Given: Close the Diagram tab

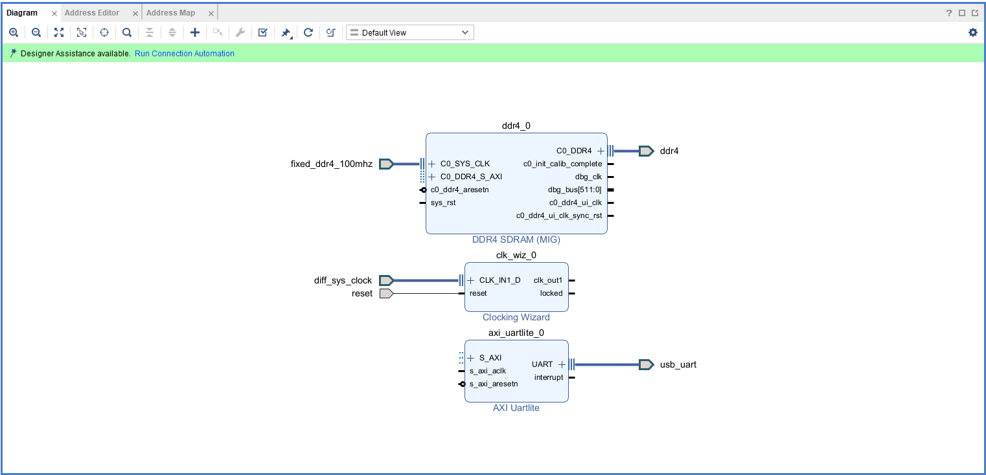Looking at the screenshot, I should (x=54, y=14).
